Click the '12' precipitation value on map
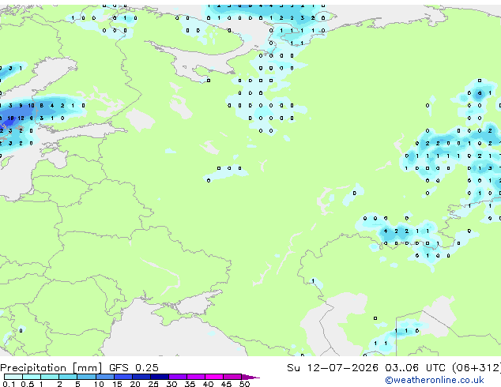The image size is (501, 387). pyautogui.click(x=21, y=118)
